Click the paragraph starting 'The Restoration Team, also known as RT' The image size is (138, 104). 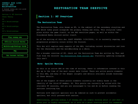[x=80, y=31]
